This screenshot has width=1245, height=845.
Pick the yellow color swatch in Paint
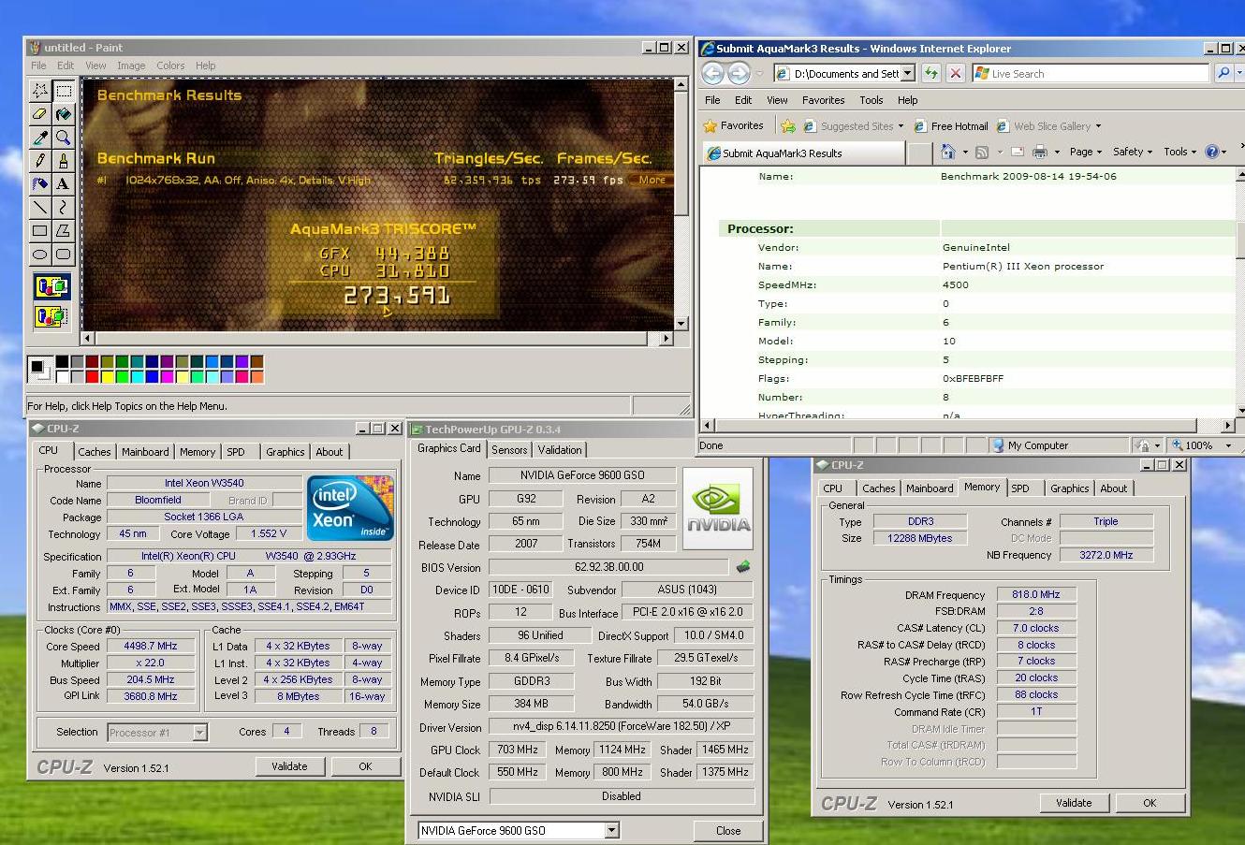pos(107,377)
